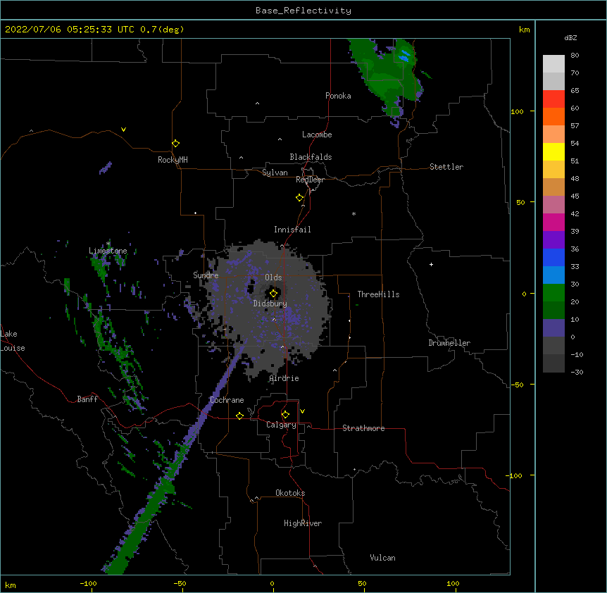Click the red 65 dBZ color swatch
607x593 pixels.
pos(553,99)
